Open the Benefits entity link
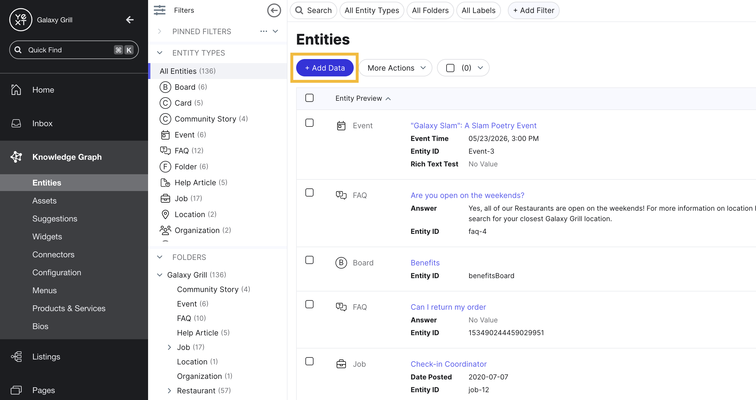The image size is (756, 400). pos(425,263)
